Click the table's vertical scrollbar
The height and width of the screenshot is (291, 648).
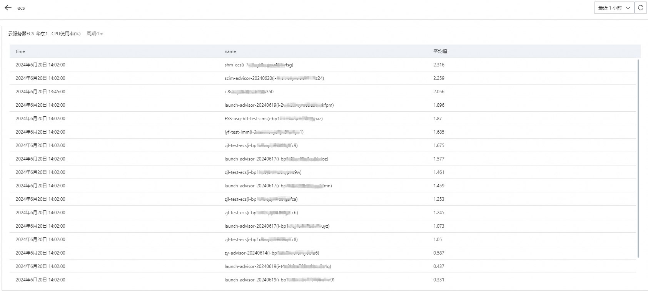click(x=638, y=158)
